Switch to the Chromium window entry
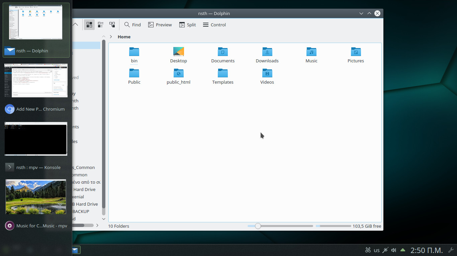The image size is (457, 256). pos(36,109)
